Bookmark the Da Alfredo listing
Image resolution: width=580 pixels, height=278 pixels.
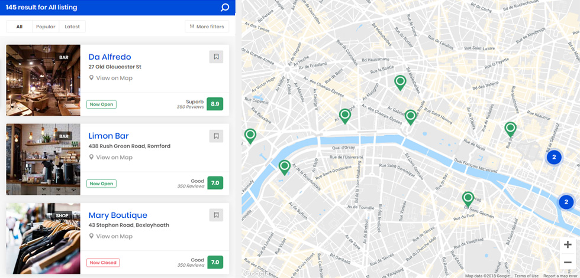tap(217, 57)
